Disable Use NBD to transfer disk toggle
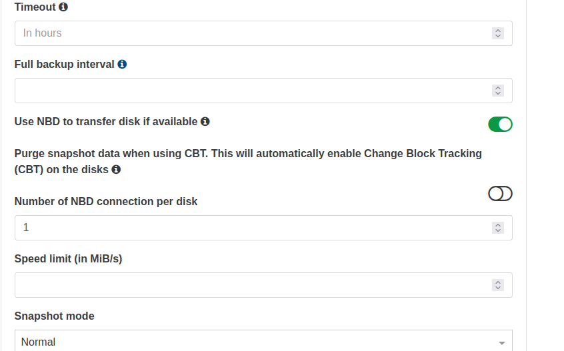564x351 pixels. pos(500,125)
